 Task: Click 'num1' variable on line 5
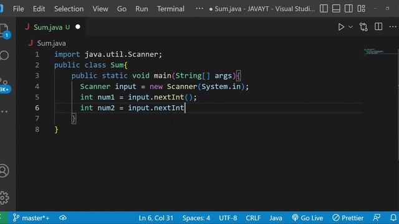point(106,97)
